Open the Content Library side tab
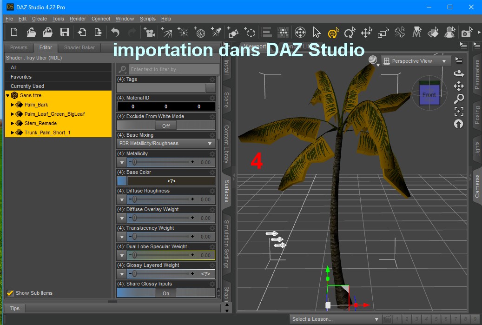 point(226,144)
